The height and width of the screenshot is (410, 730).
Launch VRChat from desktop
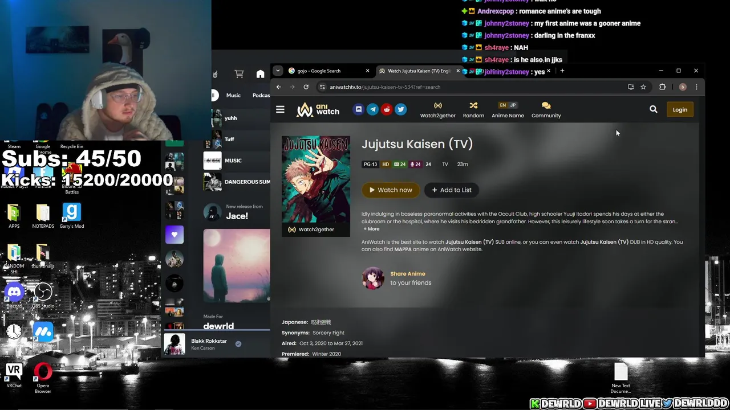pos(14,376)
